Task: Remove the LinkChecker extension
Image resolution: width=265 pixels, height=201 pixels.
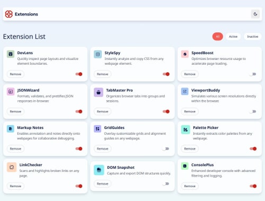Action: click(15, 186)
